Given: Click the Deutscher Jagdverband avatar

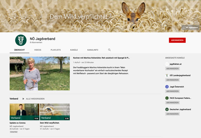Looking at the screenshot, I should [167, 109].
